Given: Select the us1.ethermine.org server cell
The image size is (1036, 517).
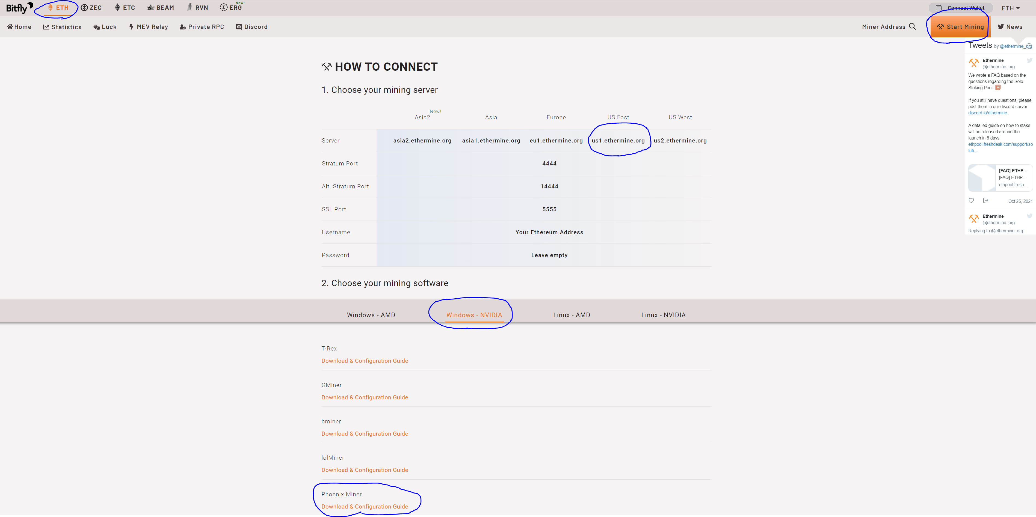Looking at the screenshot, I should (618, 141).
